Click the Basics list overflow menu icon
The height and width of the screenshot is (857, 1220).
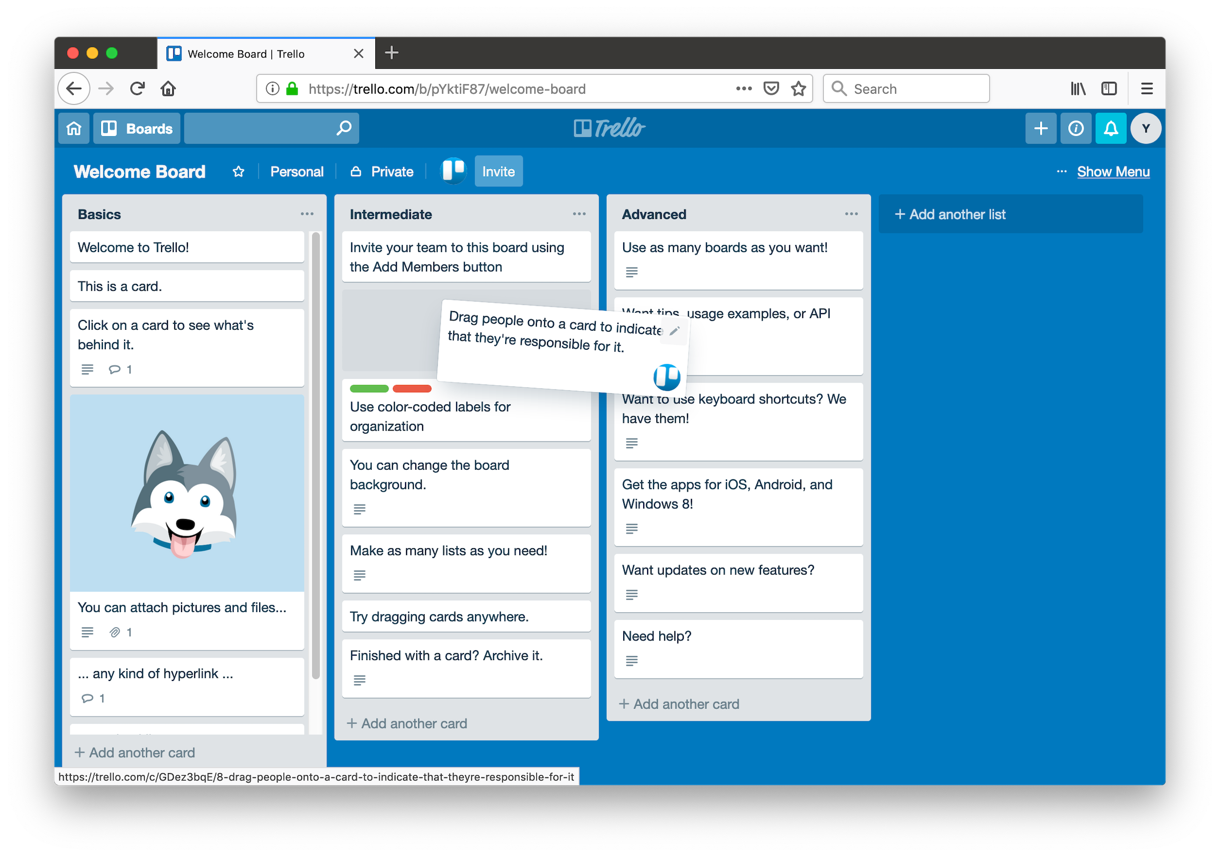pyautogui.click(x=308, y=215)
